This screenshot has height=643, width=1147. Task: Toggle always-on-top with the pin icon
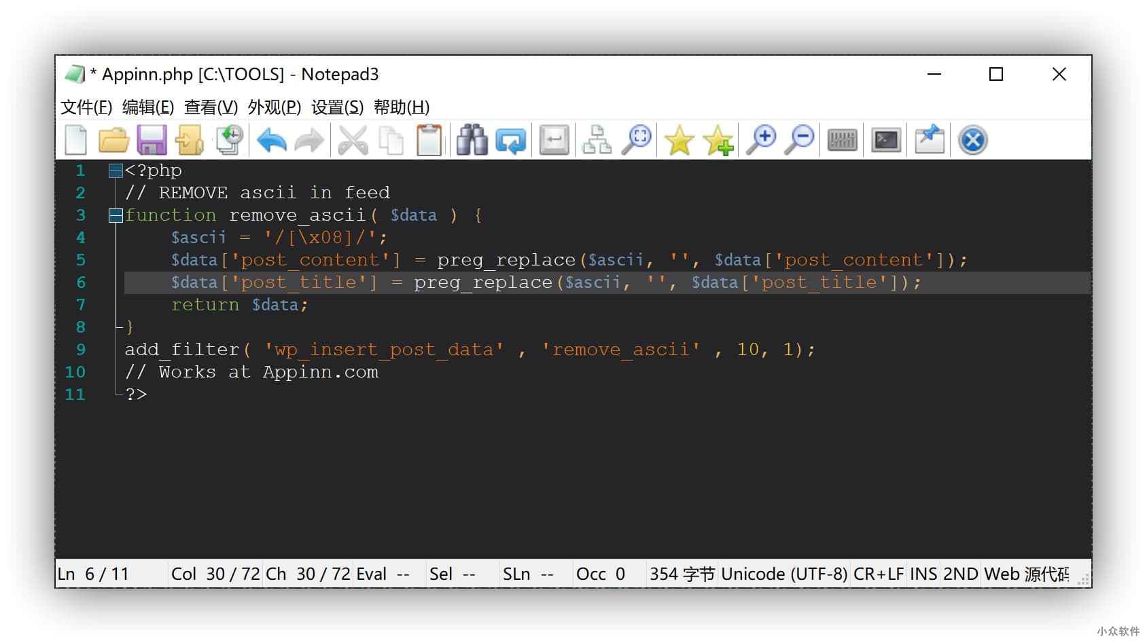(930, 139)
